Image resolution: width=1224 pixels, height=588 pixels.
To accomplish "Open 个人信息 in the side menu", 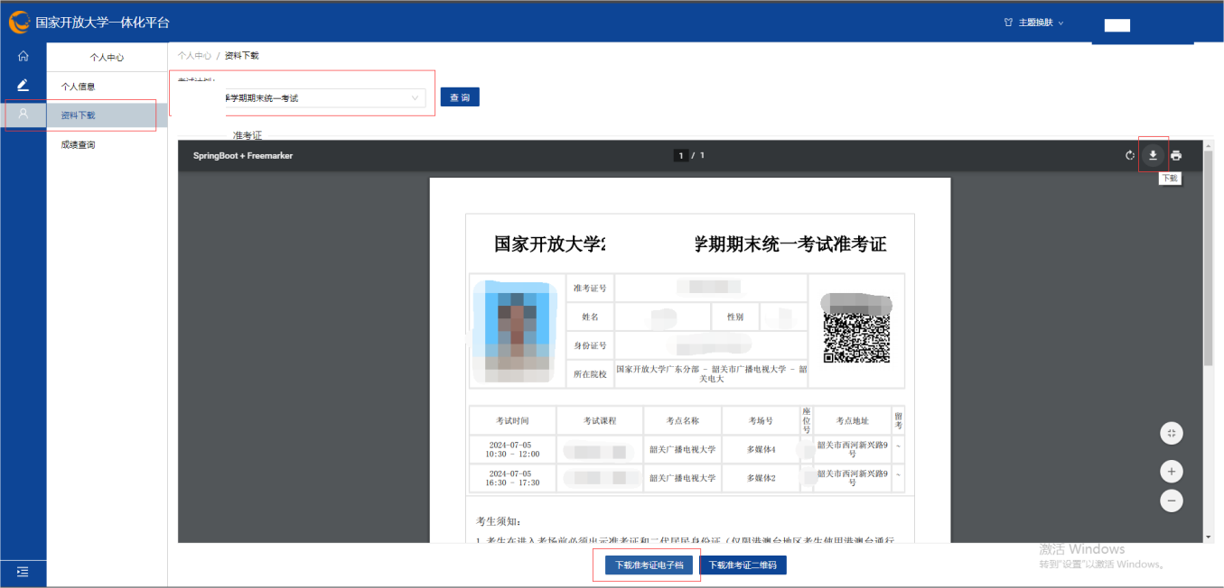I will pyautogui.click(x=78, y=87).
